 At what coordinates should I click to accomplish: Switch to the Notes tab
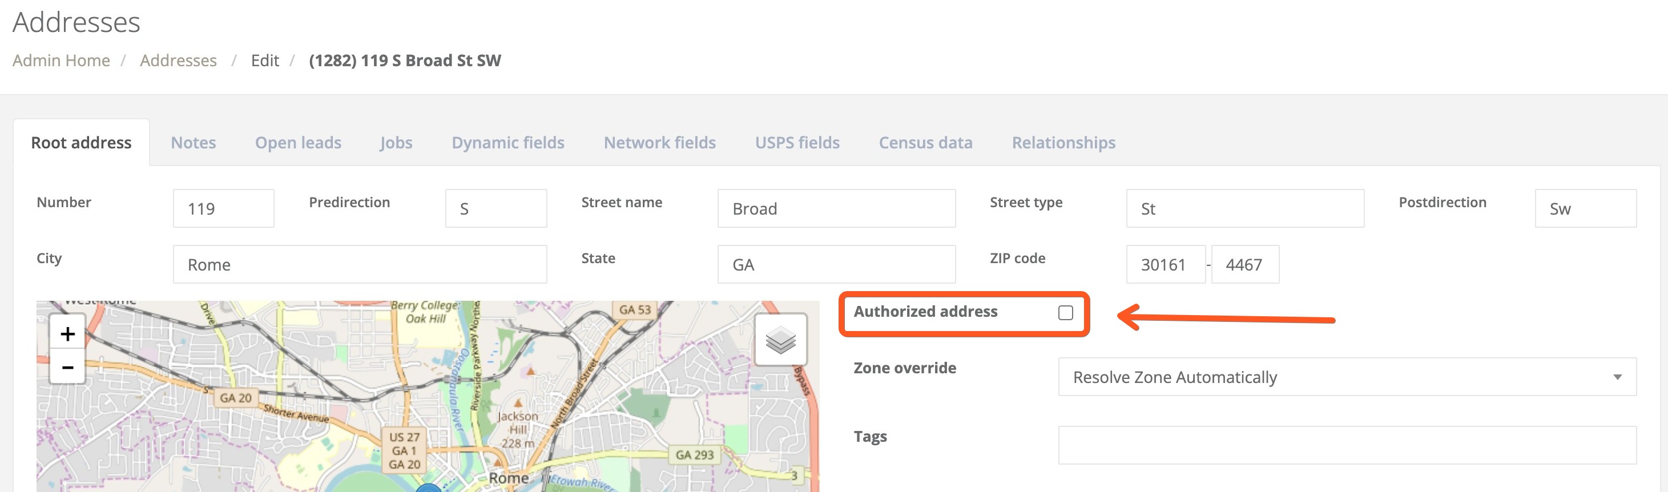[193, 143]
